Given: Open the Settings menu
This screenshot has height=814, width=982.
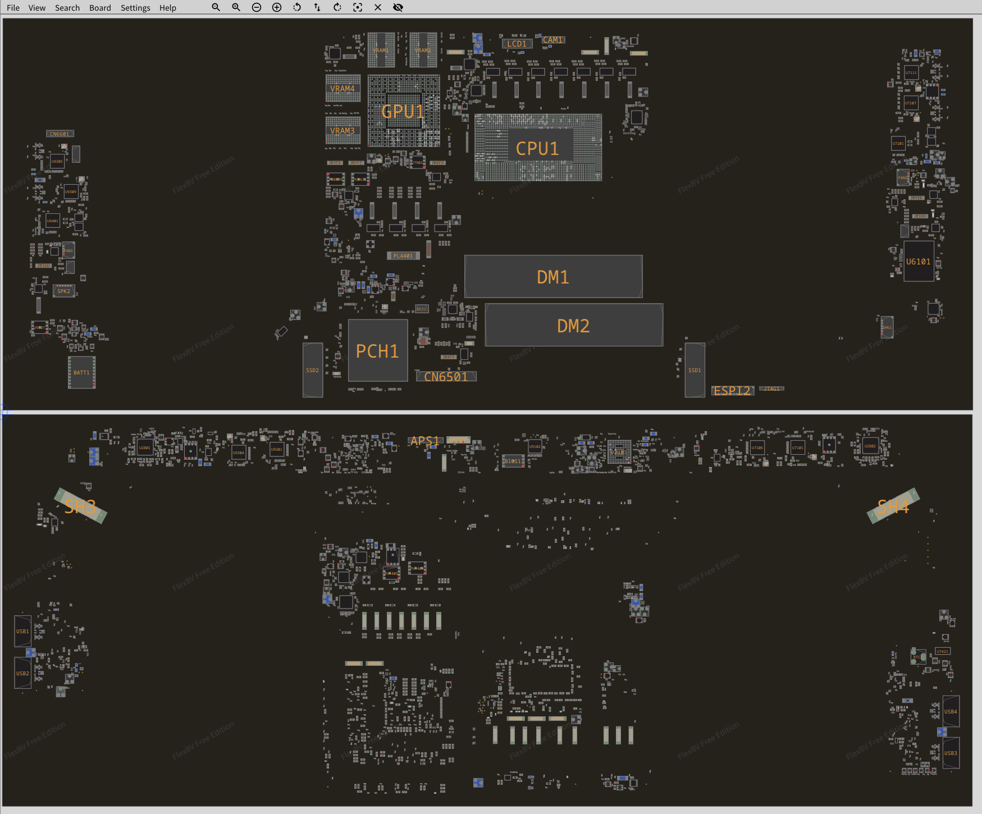Looking at the screenshot, I should pyautogui.click(x=135, y=8).
